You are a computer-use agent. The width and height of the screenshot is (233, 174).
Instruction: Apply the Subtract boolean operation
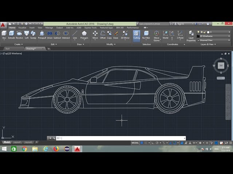tap(57, 35)
